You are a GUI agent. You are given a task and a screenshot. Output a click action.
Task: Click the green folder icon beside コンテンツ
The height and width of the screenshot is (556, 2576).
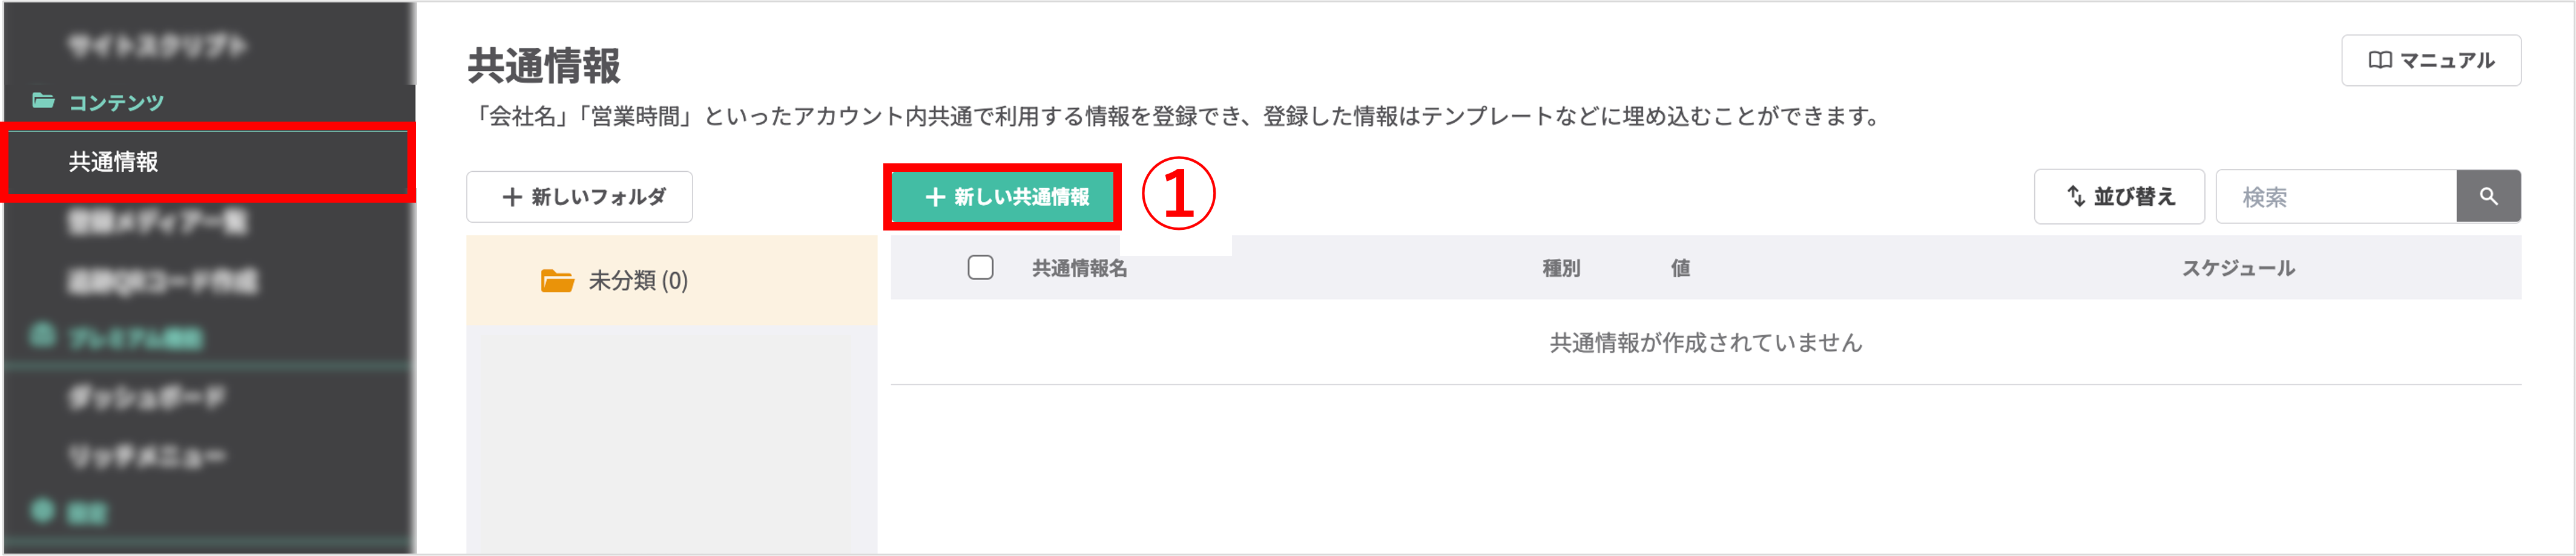pos(42,101)
